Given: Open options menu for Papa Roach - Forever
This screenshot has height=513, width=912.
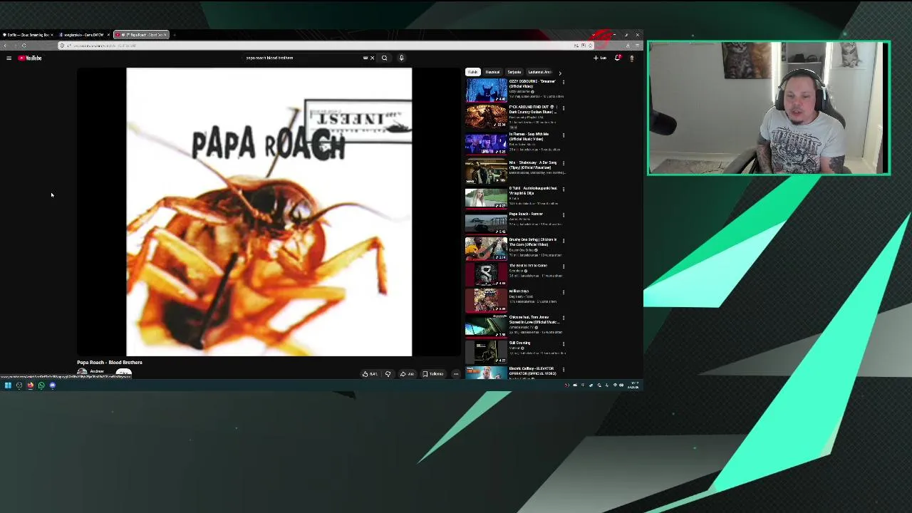Looking at the screenshot, I should 564,214.
